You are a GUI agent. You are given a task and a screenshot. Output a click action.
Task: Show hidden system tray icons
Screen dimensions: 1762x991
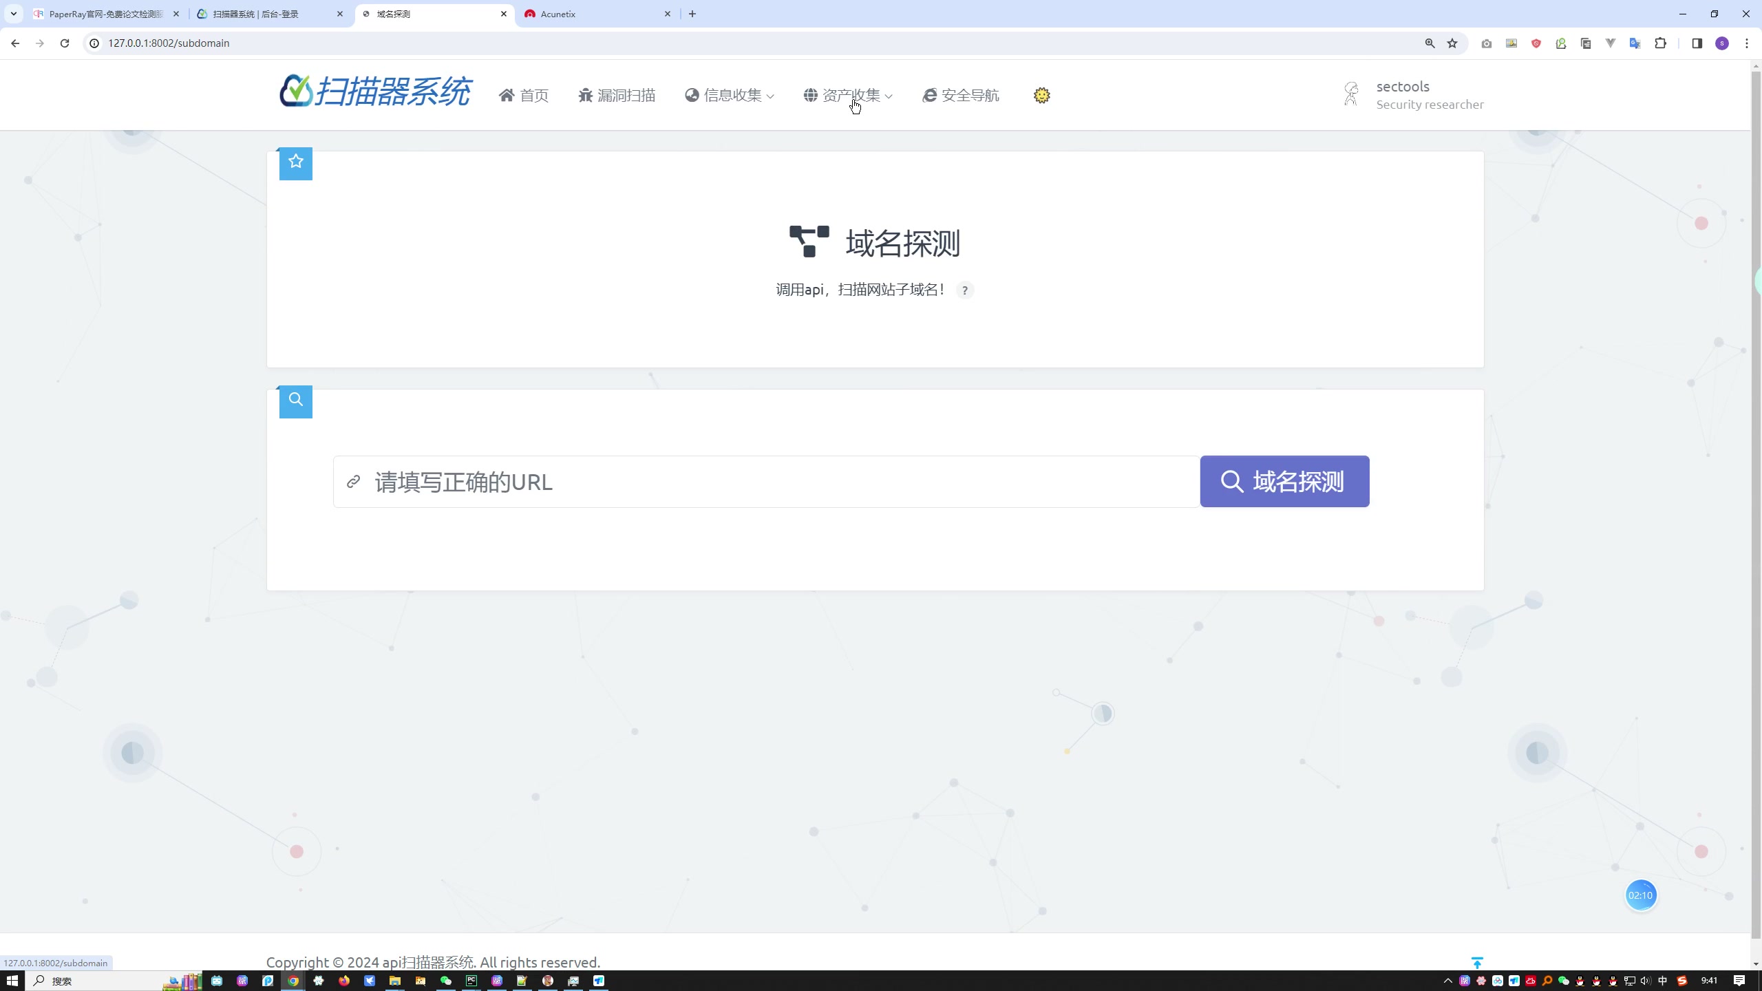pos(1447,981)
